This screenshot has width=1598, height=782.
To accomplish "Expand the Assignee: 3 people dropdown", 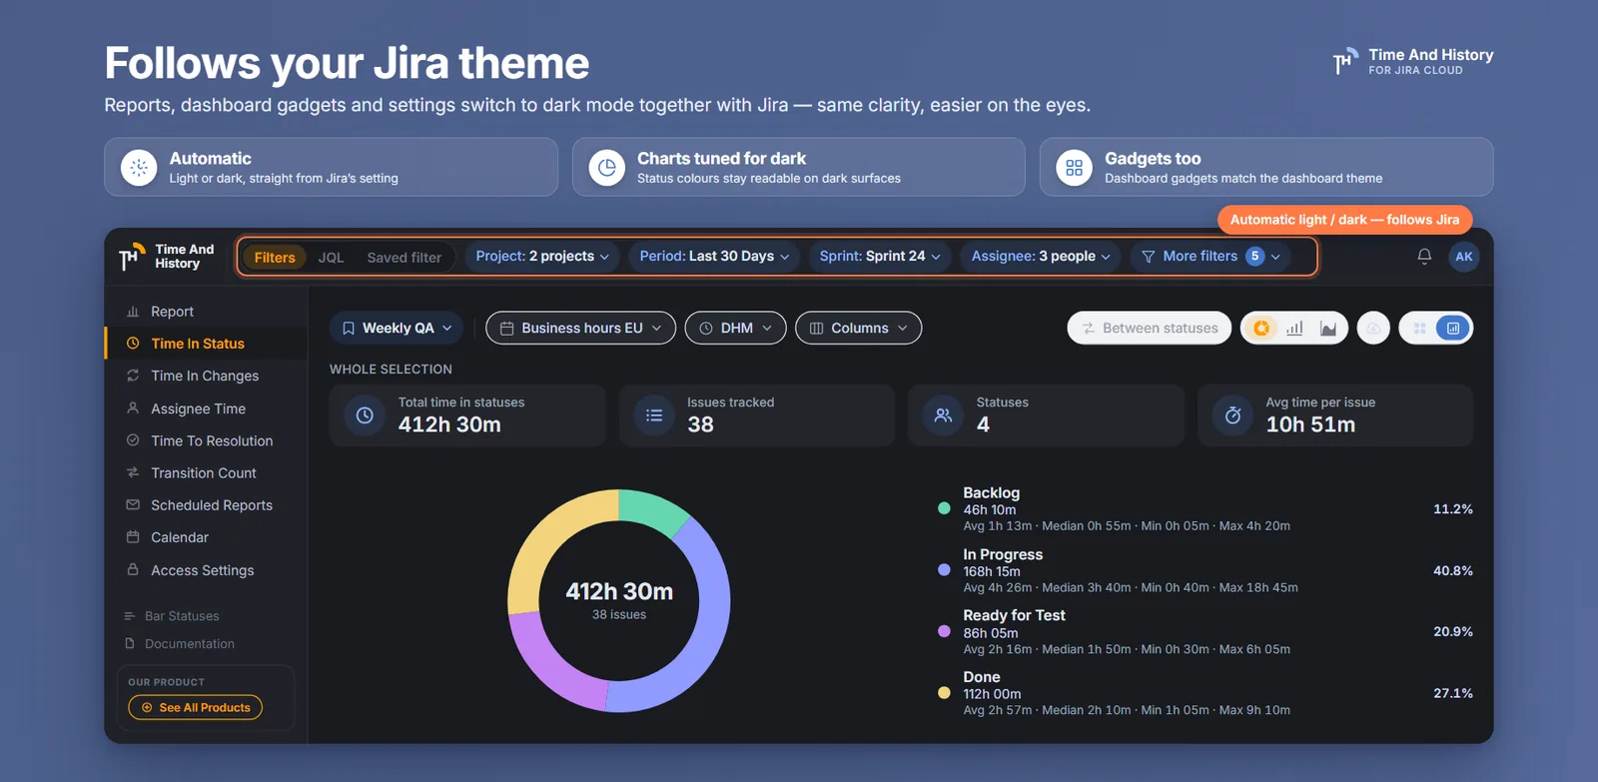I will coord(1041,257).
